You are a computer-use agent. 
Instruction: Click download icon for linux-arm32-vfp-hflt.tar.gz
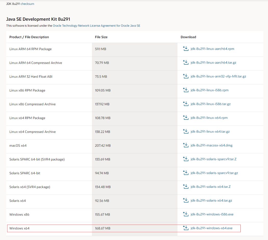[x=186, y=76]
